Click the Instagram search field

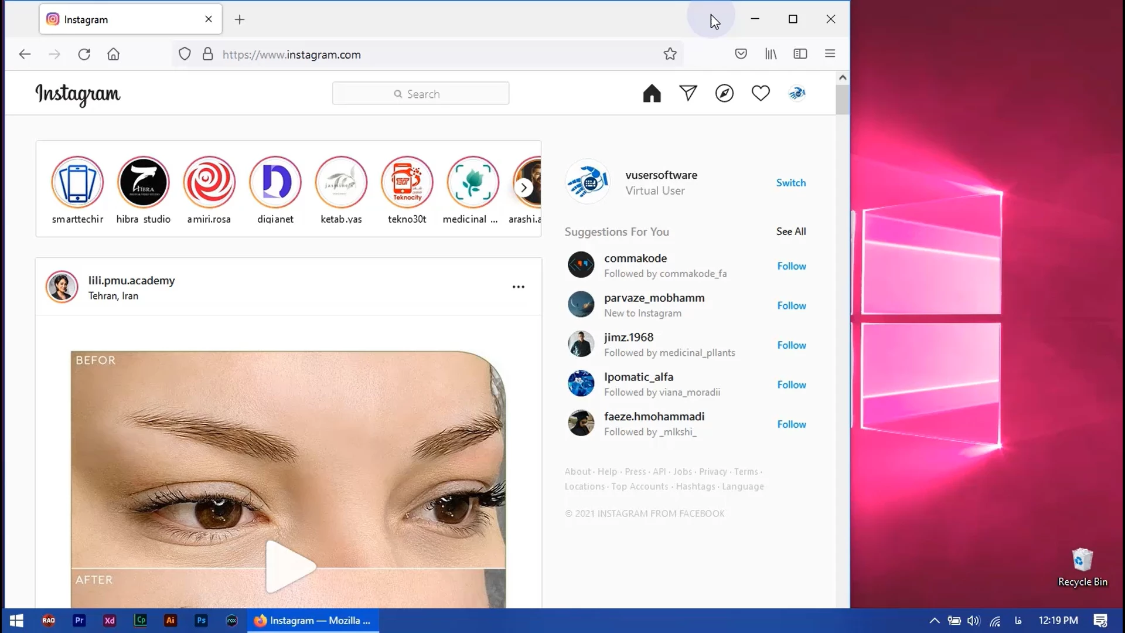pyautogui.click(x=420, y=94)
